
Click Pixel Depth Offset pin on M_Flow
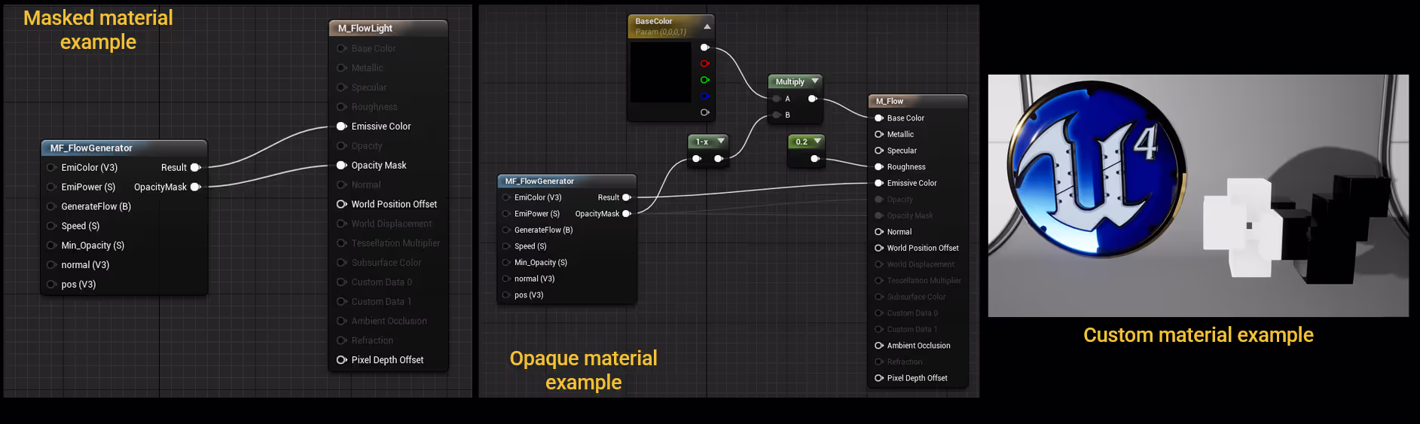879,378
